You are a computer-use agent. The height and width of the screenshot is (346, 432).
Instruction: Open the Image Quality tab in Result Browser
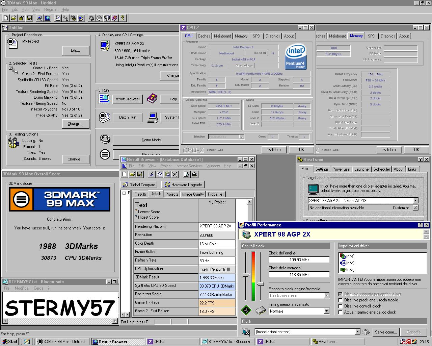coord(193,194)
